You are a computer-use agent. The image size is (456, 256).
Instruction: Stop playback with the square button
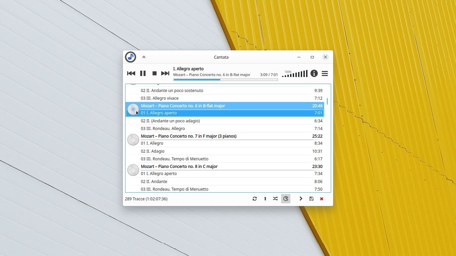(155, 73)
